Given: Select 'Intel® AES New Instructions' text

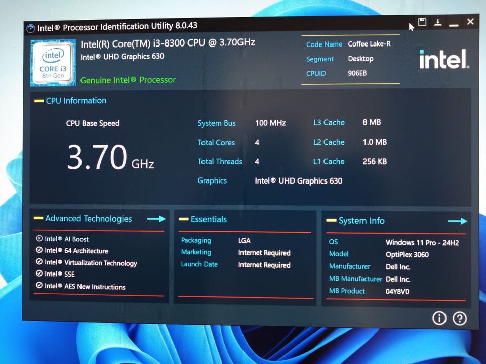Looking at the screenshot, I should pos(85,286).
